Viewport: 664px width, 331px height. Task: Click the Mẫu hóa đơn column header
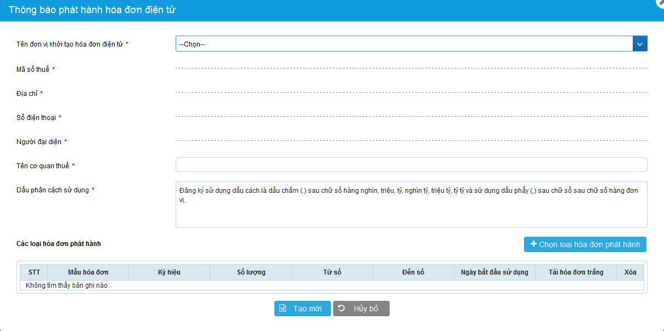tap(88, 272)
